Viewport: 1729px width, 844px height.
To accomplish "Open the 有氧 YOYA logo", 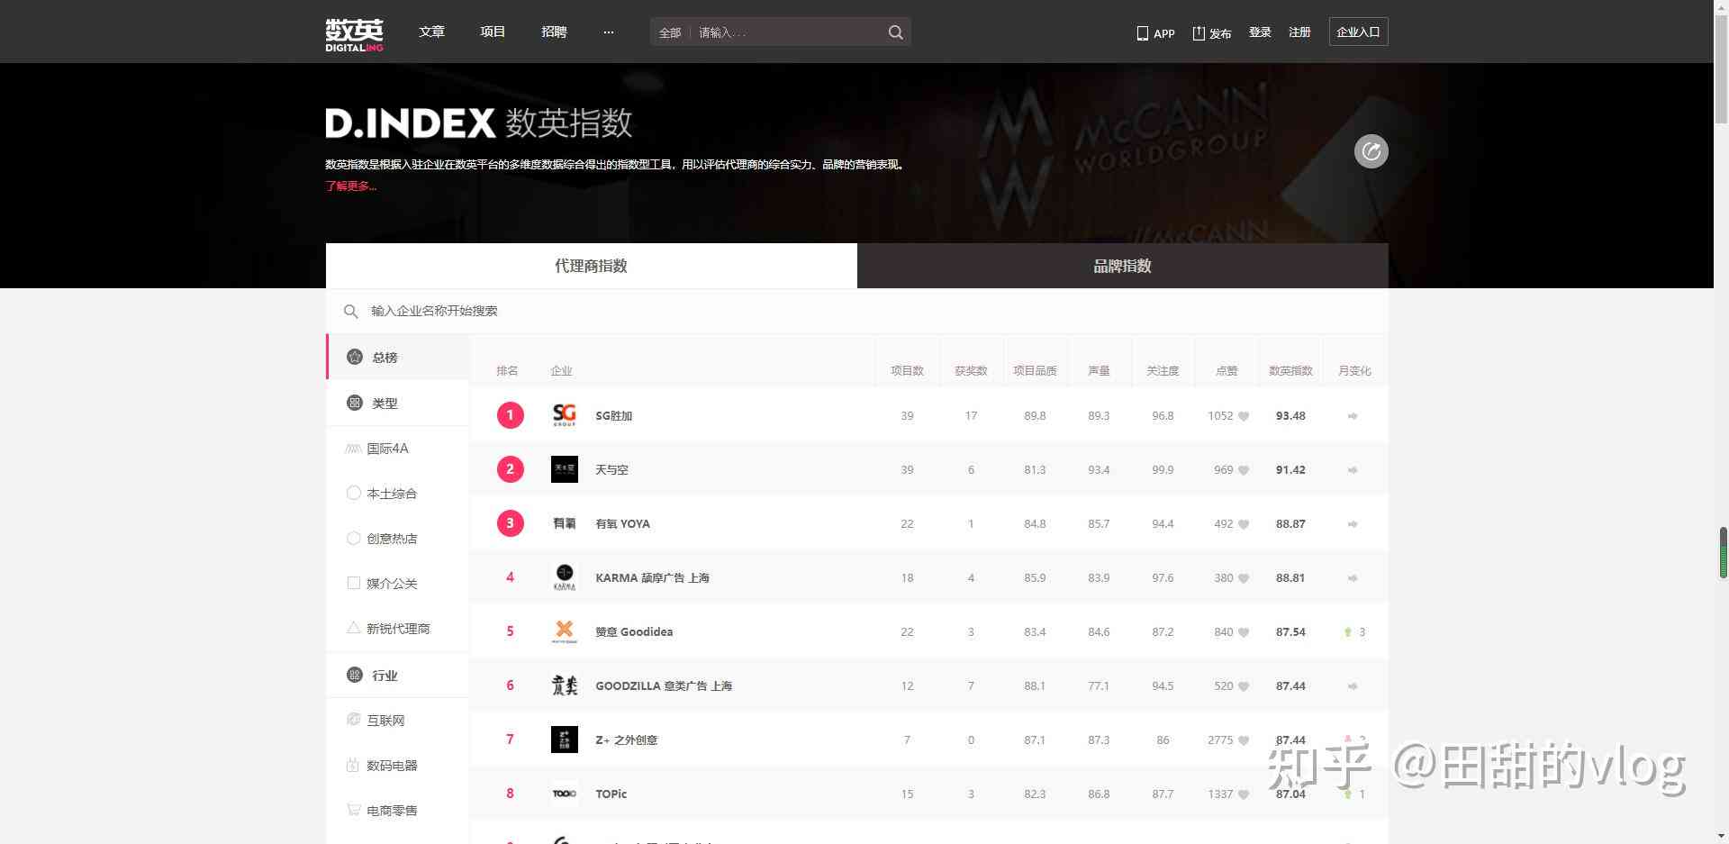I will click(565, 523).
